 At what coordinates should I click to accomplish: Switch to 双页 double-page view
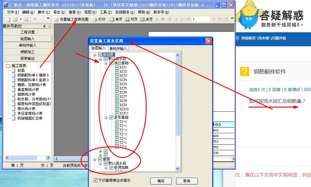coord(131,19)
